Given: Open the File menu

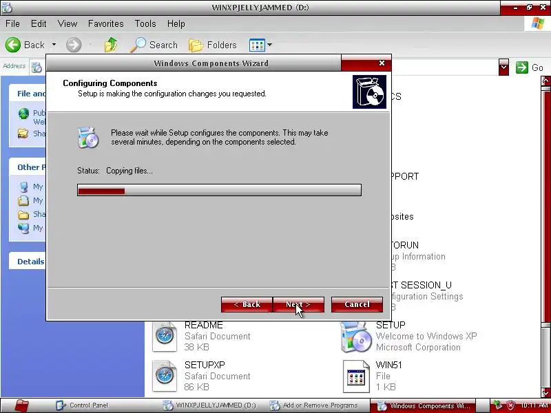Looking at the screenshot, I should tap(12, 24).
